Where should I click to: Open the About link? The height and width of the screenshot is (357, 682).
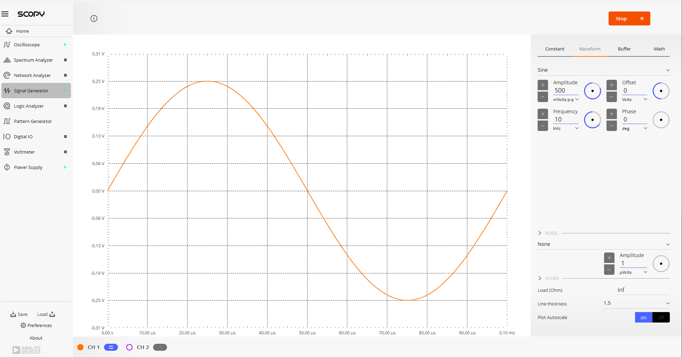[36, 338]
